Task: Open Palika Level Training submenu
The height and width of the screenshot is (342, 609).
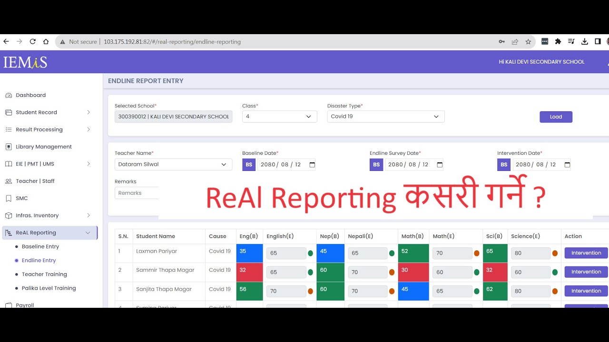Action: pos(49,288)
